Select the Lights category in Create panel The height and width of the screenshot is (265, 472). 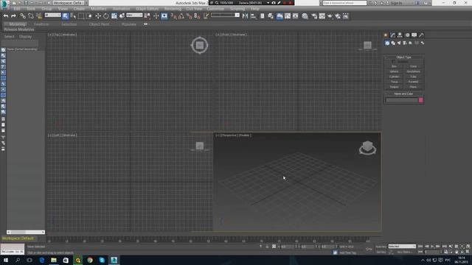click(x=399, y=43)
